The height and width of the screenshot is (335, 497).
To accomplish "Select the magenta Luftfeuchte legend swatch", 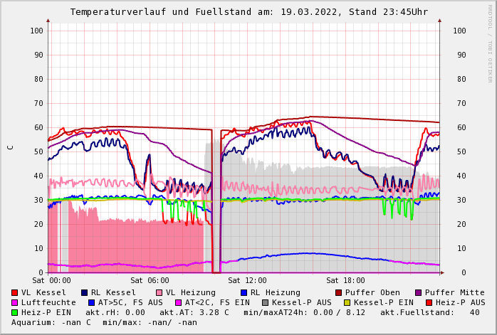I will tap(15, 302).
